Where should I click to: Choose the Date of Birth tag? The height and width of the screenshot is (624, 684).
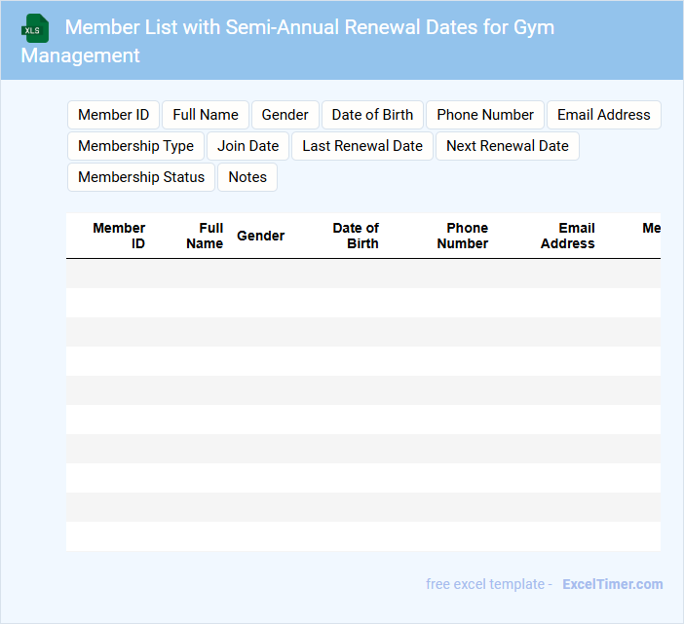point(372,115)
